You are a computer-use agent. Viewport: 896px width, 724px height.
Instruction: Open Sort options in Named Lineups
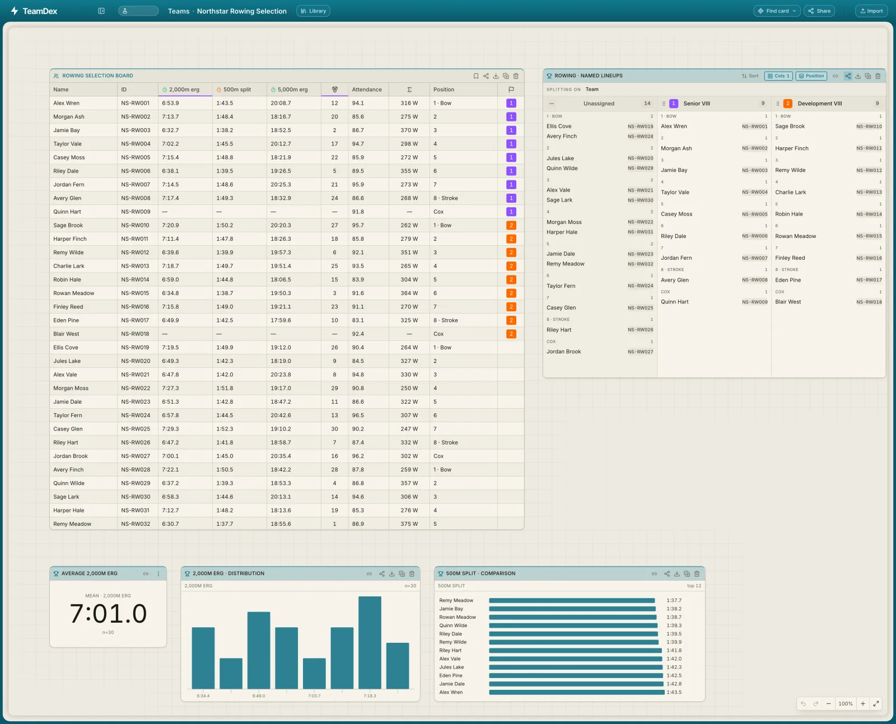tap(750, 76)
